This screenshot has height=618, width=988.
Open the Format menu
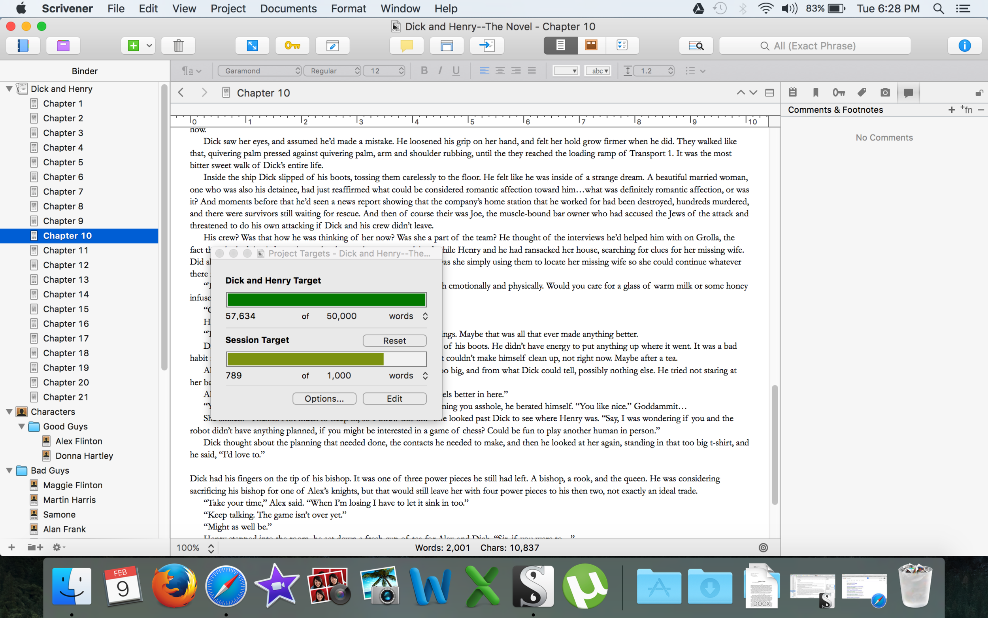pyautogui.click(x=349, y=8)
